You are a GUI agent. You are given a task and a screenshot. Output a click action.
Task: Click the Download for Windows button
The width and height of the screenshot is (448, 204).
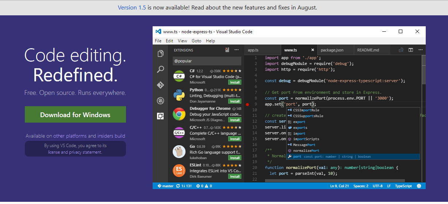point(75,115)
